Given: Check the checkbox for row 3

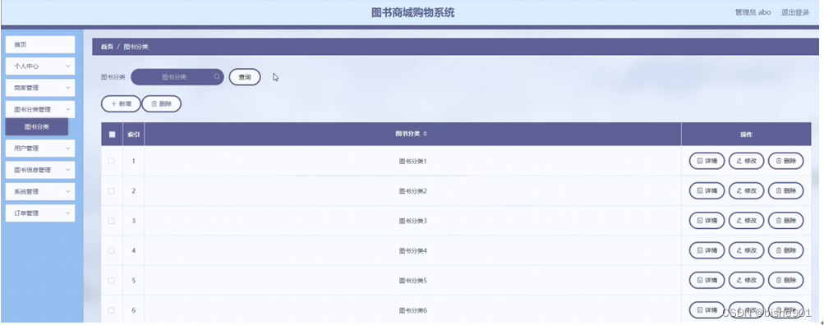Looking at the screenshot, I should 112,221.
